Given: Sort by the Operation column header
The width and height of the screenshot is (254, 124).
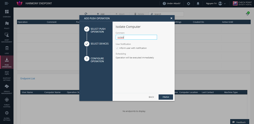Looking at the screenshot, I should pos(22,22).
